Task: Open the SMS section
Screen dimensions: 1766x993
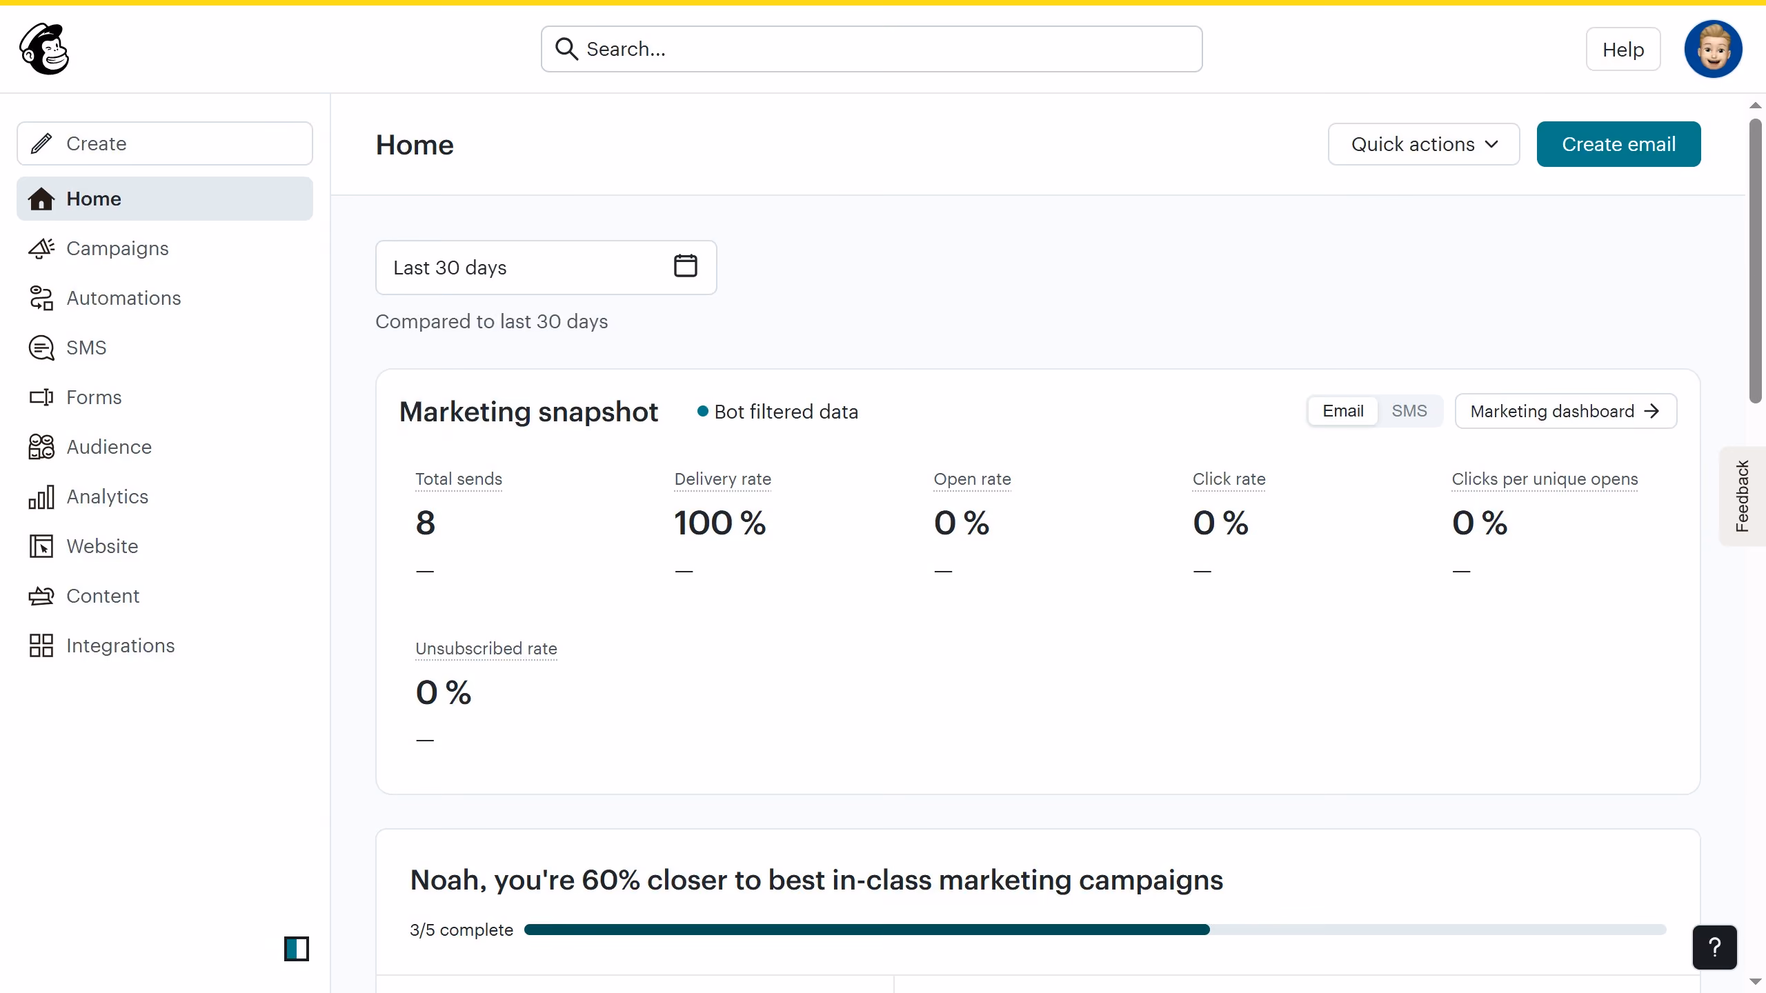Action: (x=165, y=348)
